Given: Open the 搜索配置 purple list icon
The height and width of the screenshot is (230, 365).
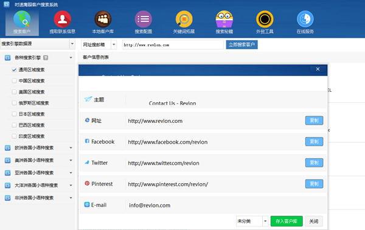Looking at the screenshot, I should point(144,19).
